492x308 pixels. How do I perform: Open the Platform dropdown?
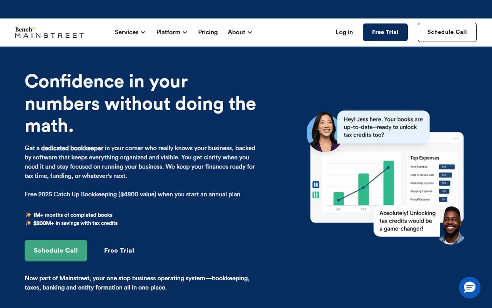171,32
